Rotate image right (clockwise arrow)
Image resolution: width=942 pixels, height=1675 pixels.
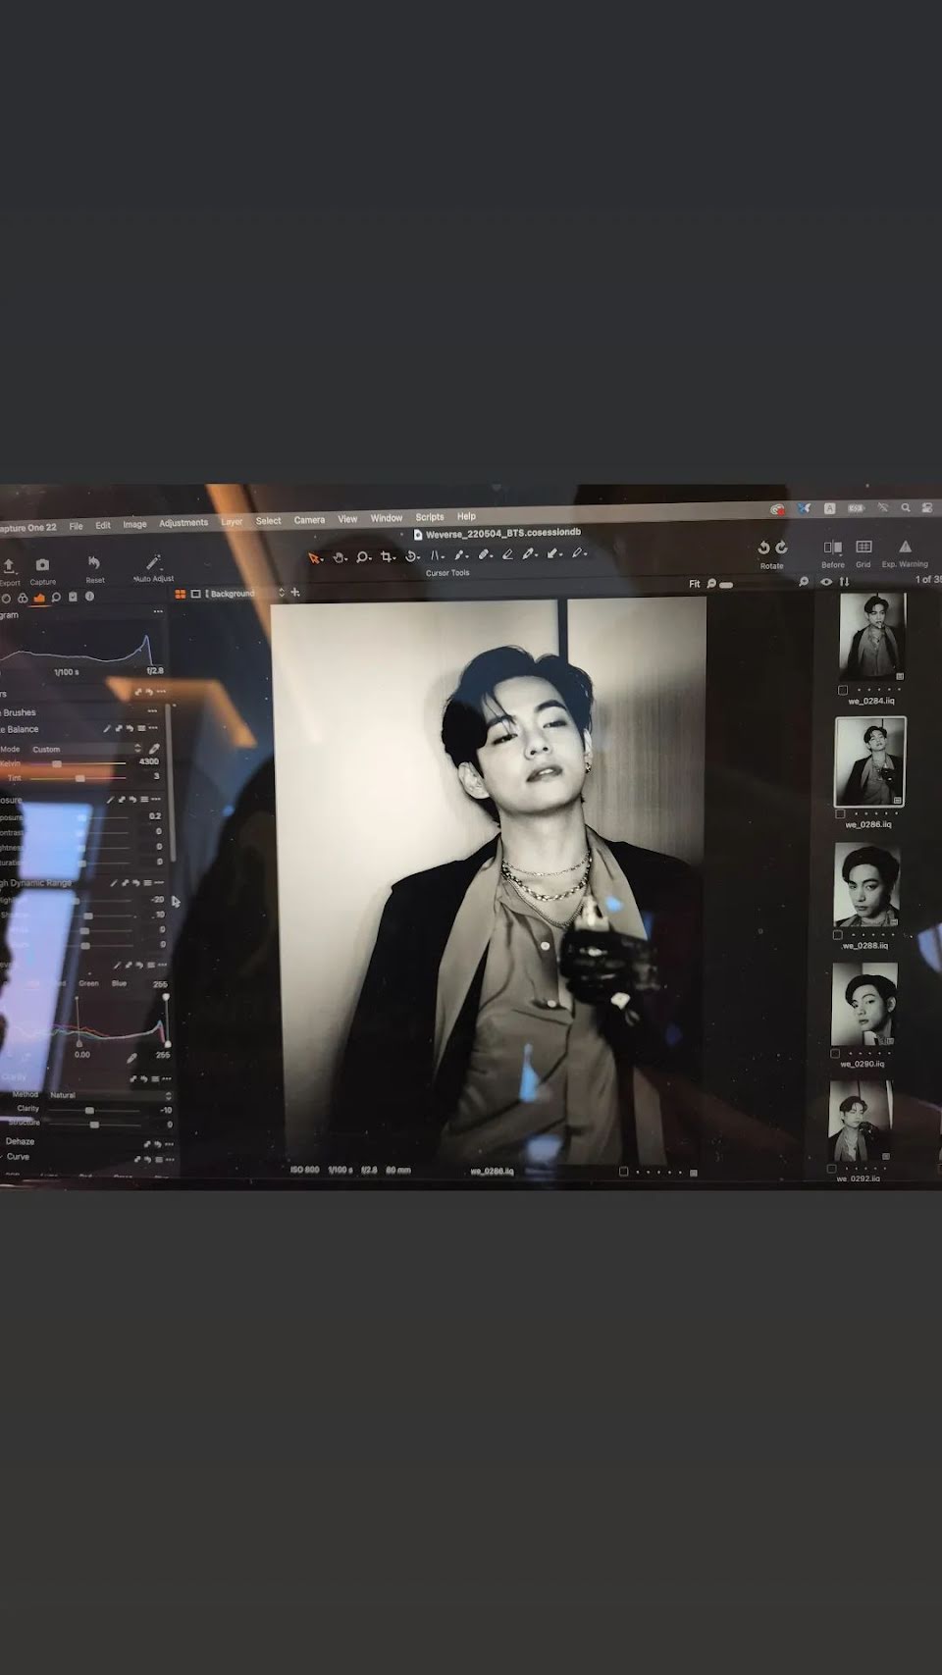tap(781, 548)
